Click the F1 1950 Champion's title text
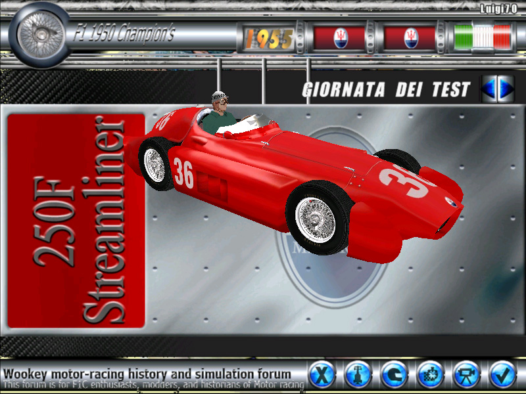Screen dimensions: 526x394 [x=124, y=33]
